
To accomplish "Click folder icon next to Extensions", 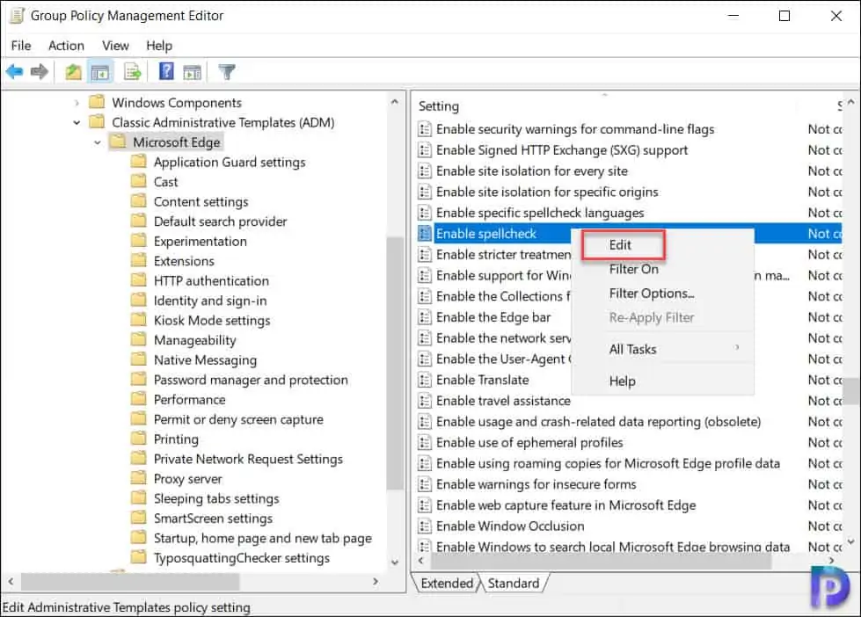I will [x=139, y=261].
